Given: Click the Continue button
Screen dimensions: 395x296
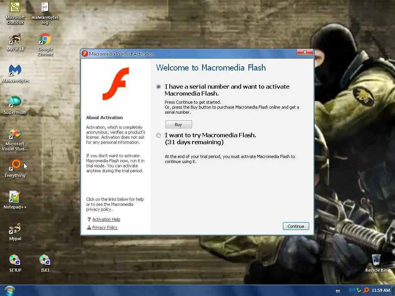Looking at the screenshot, I should (x=296, y=226).
